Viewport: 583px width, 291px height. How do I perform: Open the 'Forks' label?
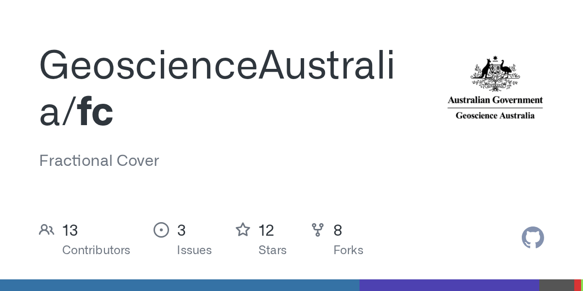pyautogui.click(x=348, y=250)
